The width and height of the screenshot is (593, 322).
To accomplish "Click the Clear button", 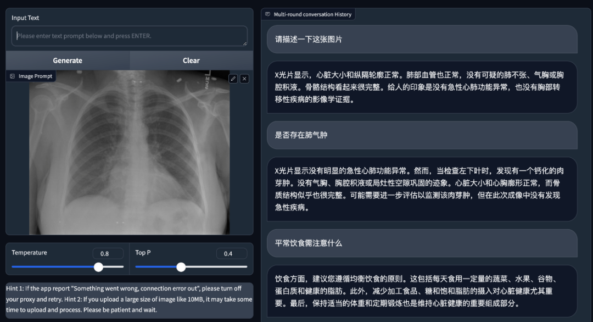I will (x=192, y=60).
